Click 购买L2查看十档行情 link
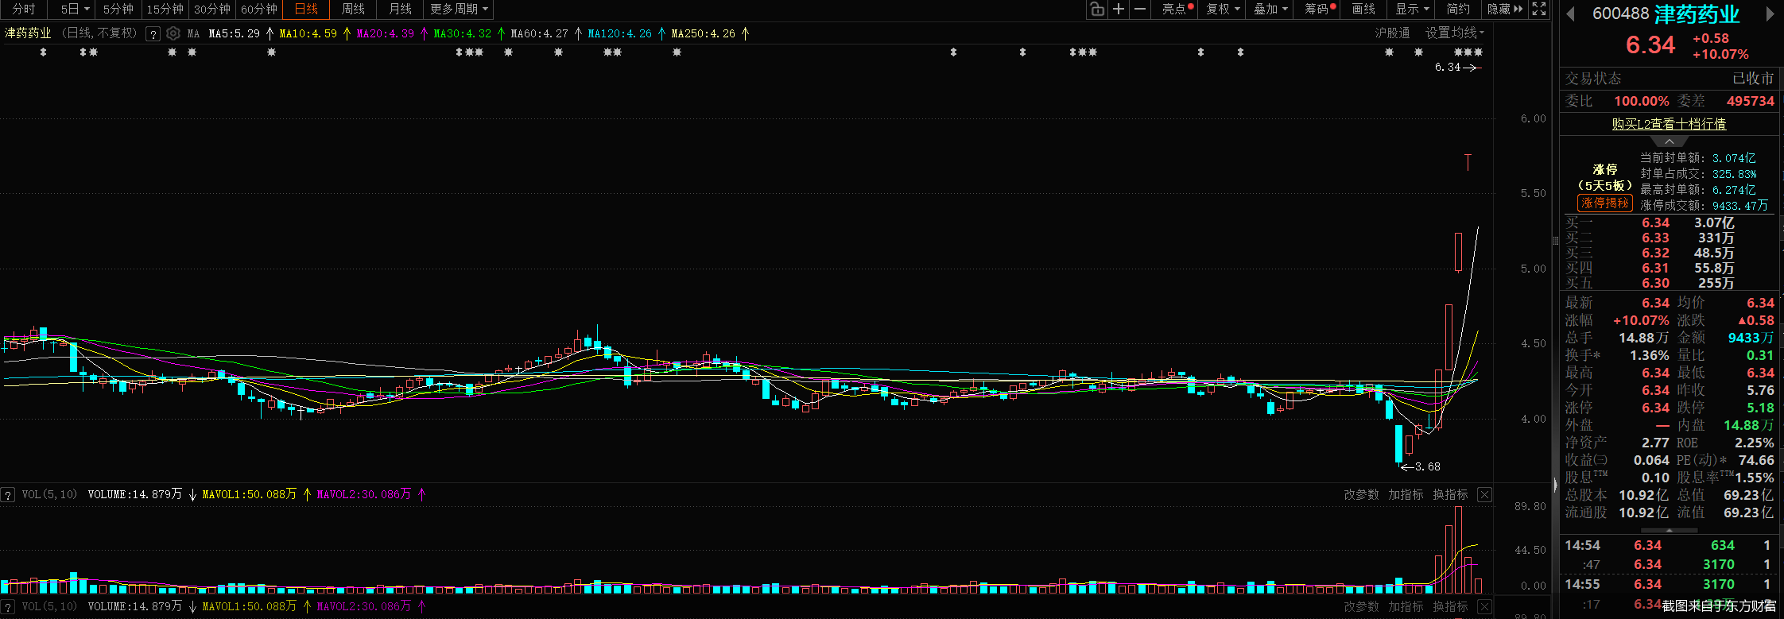This screenshot has width=1784, height=619. 1669,124
